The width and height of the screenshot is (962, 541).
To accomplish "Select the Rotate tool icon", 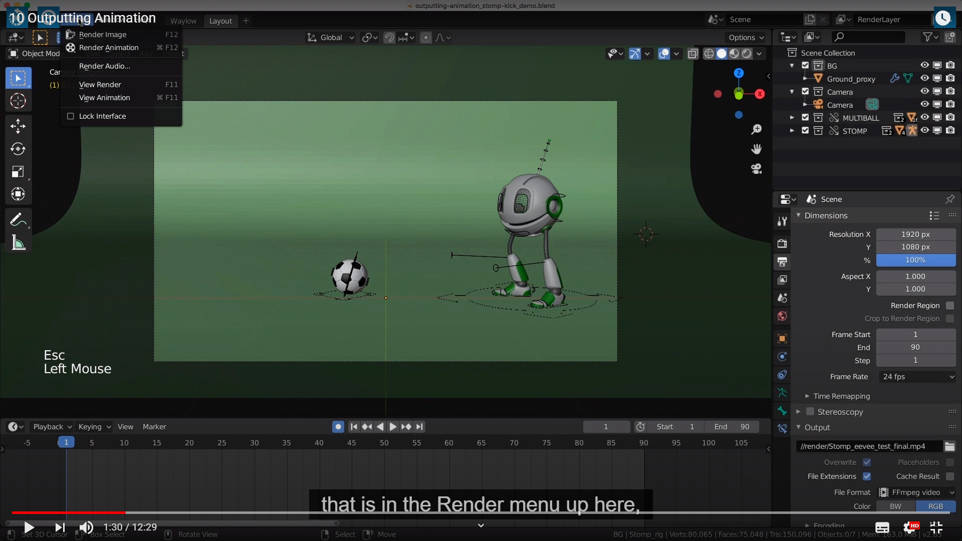I will pos(18,149).
